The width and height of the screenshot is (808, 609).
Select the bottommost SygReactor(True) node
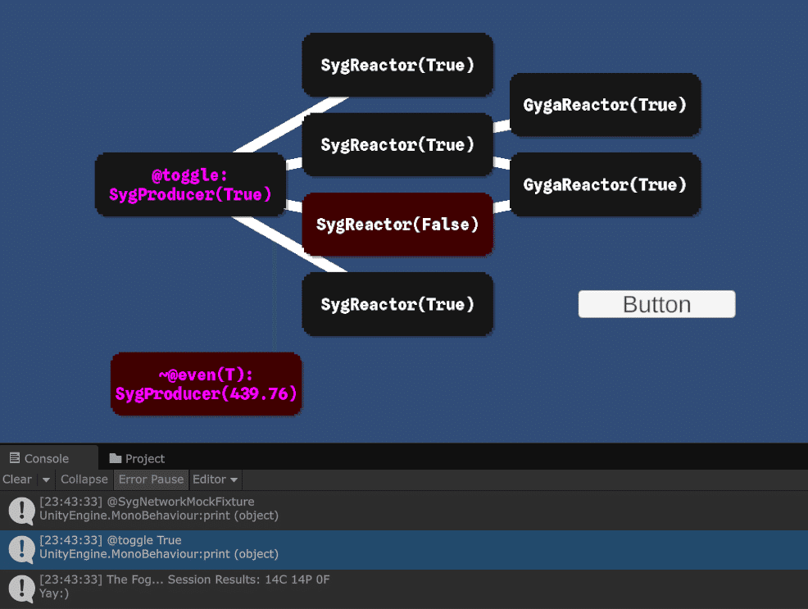tap(397, 304)
